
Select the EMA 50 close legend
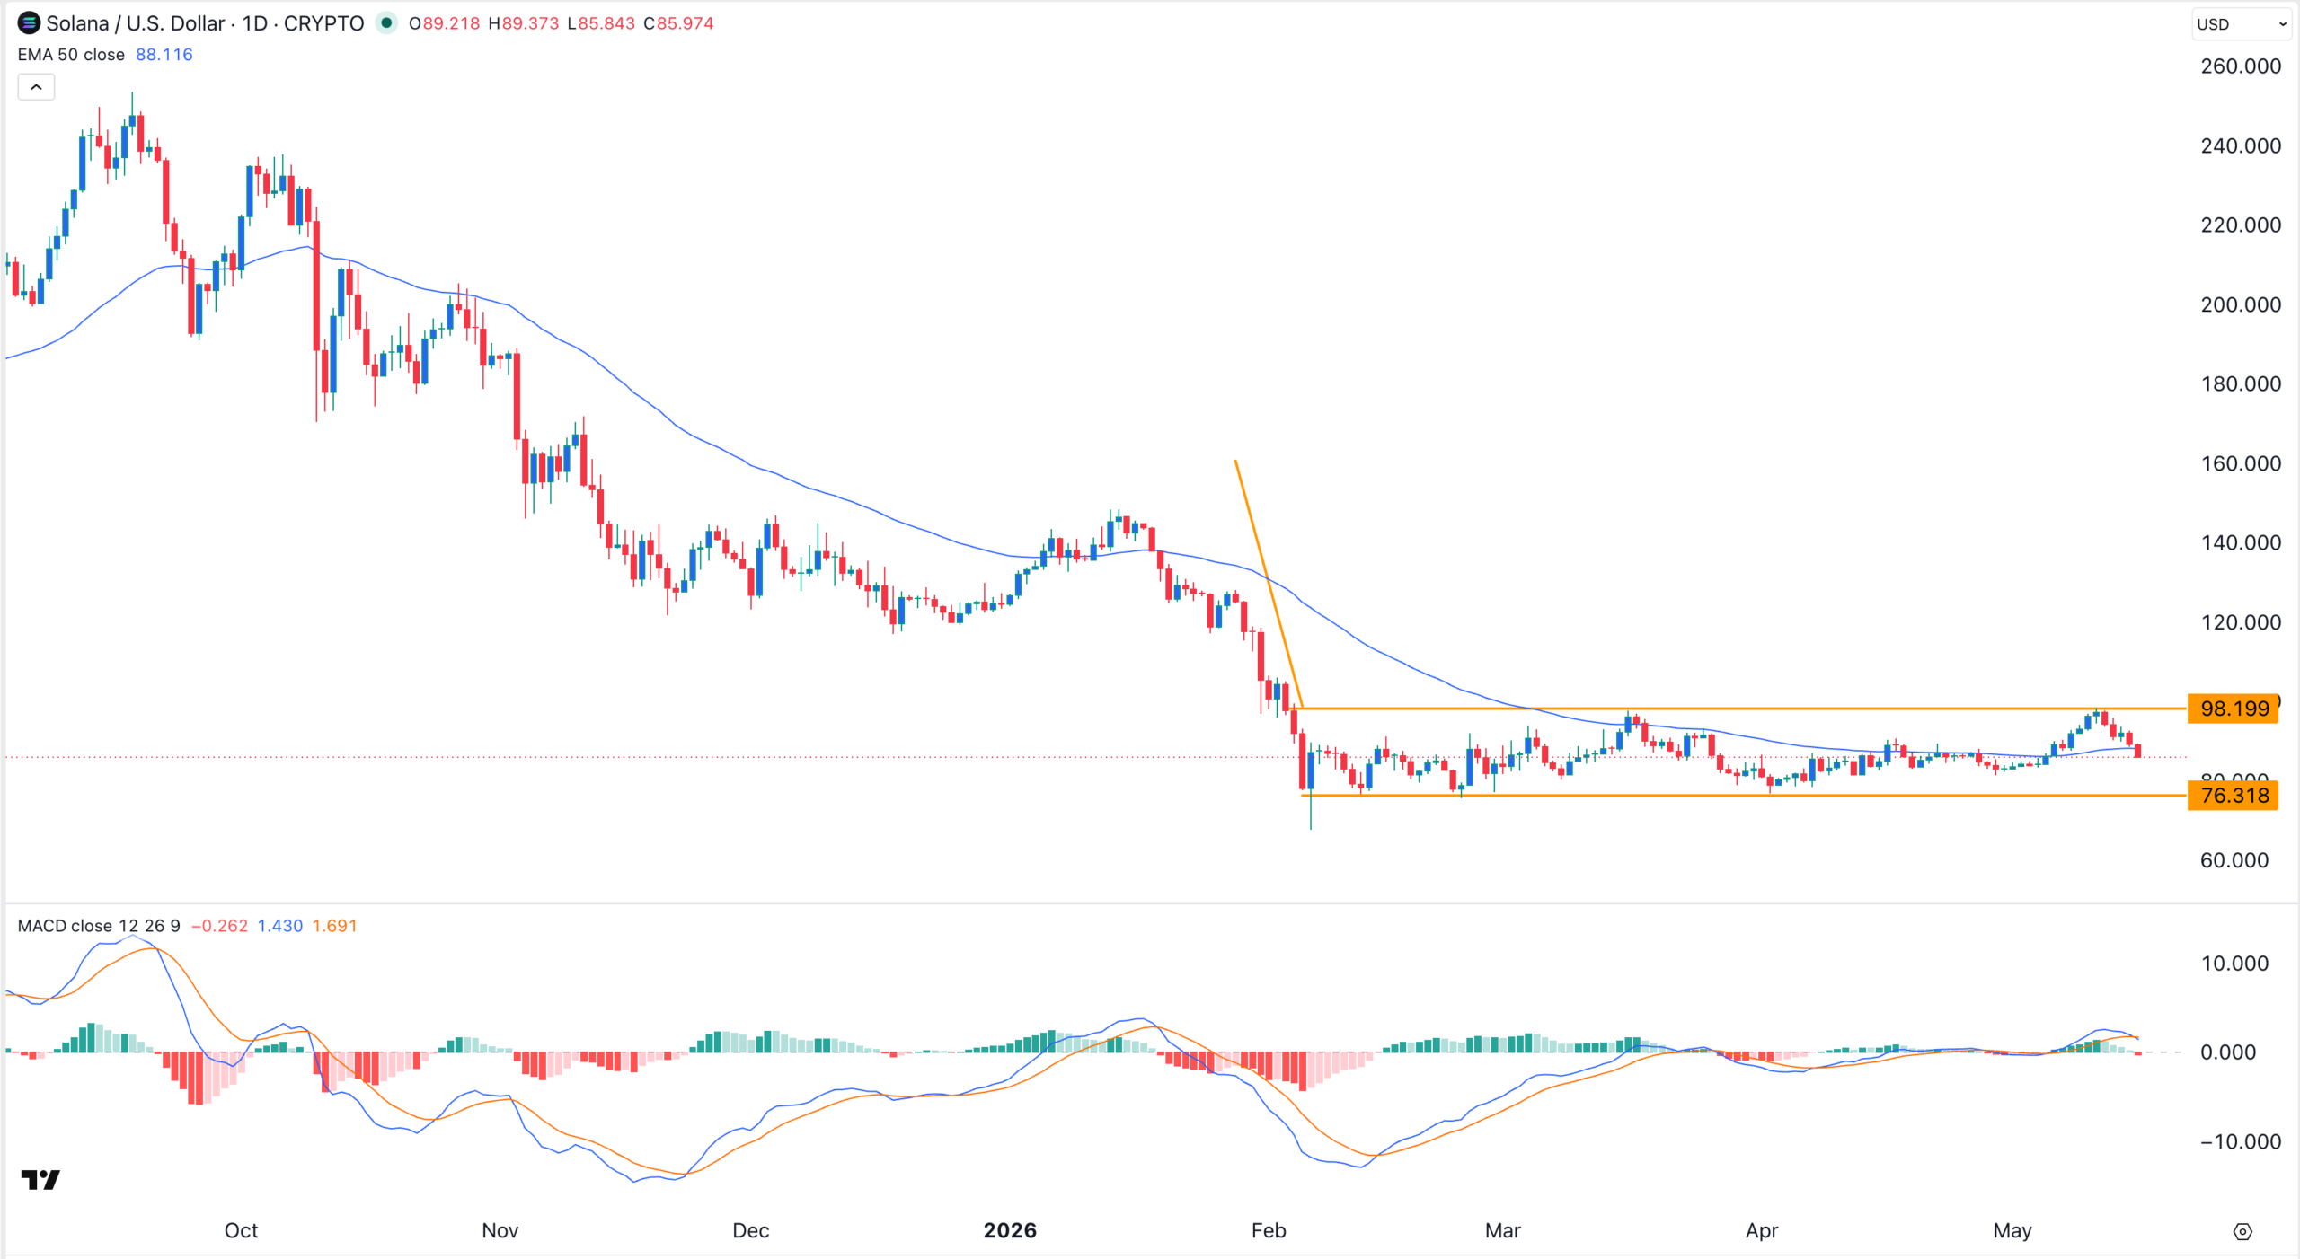click(71, 55)
